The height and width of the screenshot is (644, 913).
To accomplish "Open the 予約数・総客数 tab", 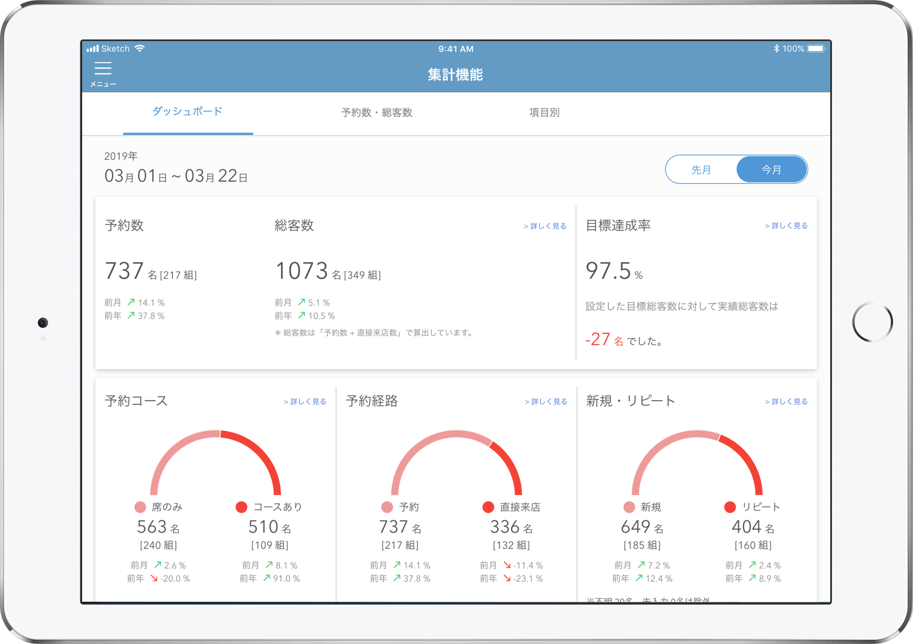I will click(x=377, y=113).
